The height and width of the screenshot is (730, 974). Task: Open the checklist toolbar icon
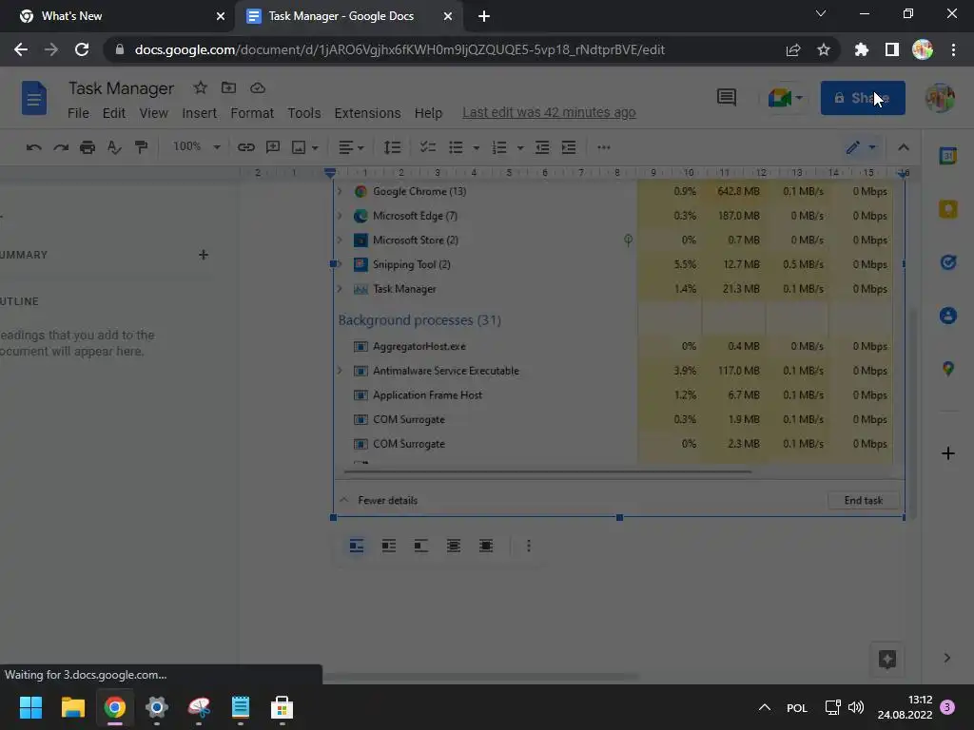[x=427, y=147]
